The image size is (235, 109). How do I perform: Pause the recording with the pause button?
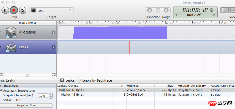5,10
